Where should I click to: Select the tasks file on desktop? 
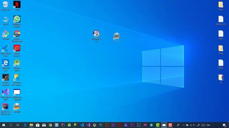click(221, 35)
